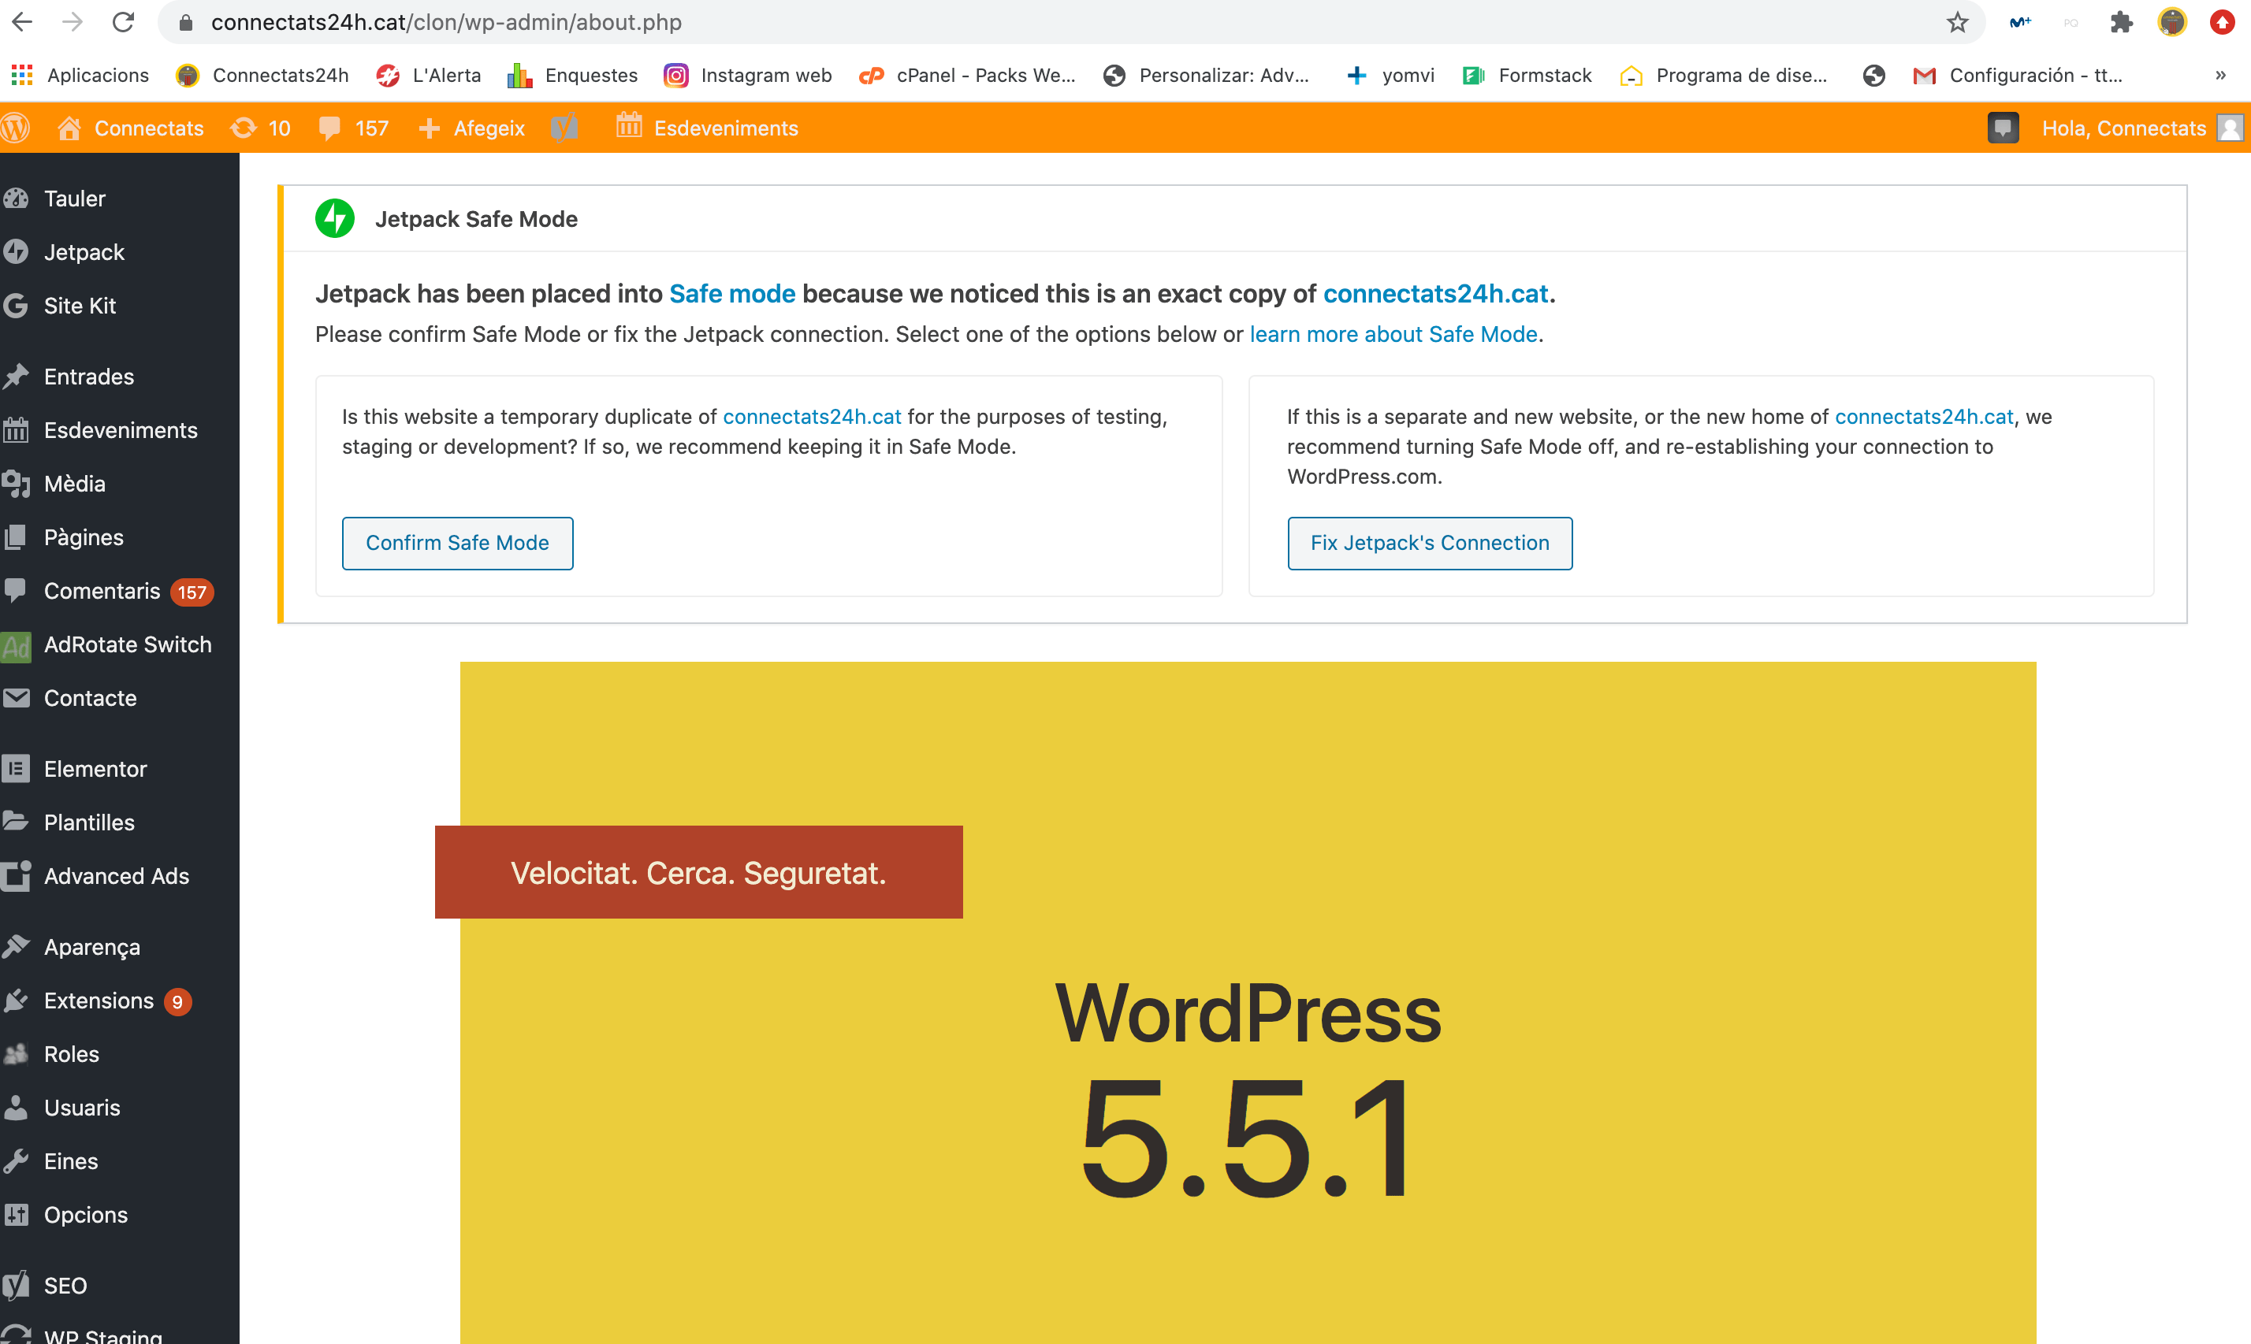This screenshot has height=1344, width=2251.
Task: Follow the Safe mode heading link
Action: [732, 293]
